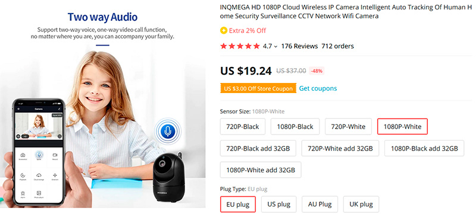Pick the 1080P-Black add 32GB variant
This screenshot has width=476, height=214.
pyautogui.click(x=424, y=148)
